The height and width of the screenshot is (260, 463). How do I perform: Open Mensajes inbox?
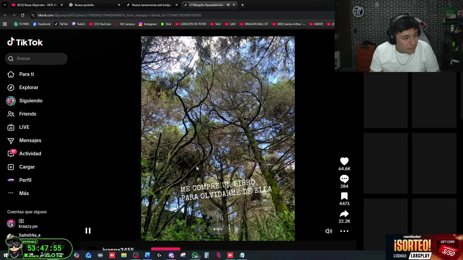[30, 140]
